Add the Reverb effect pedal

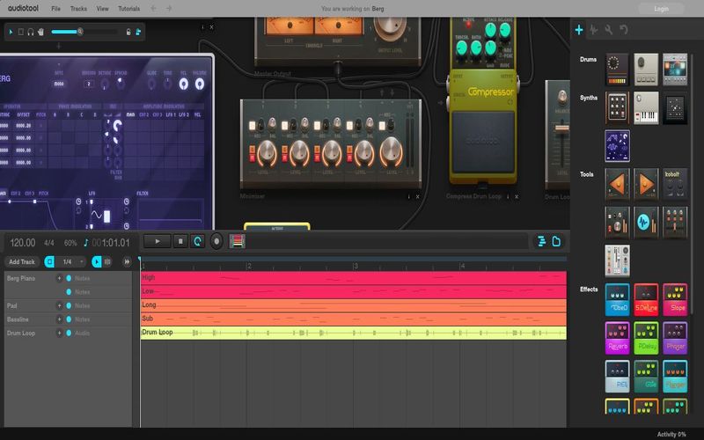[x=617, y=338]
